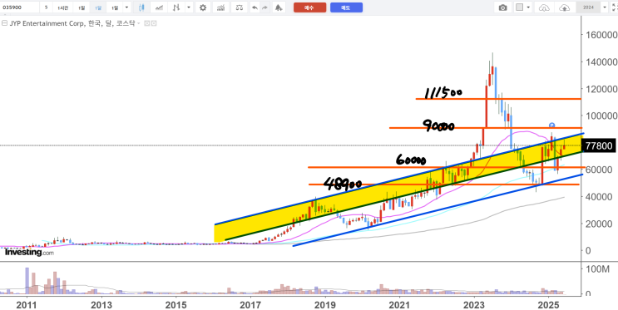Select the 5 minute interval button
Image resolution: width=618 pixels, height=310 pixels.
(46, 7)
